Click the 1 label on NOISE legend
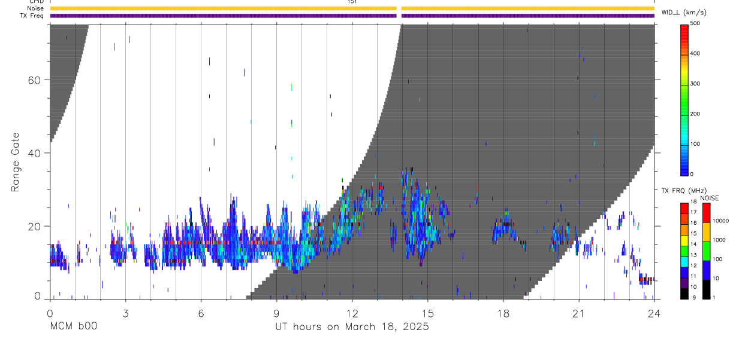The width and height of the screenshot is (736, 339). (714, 297)
